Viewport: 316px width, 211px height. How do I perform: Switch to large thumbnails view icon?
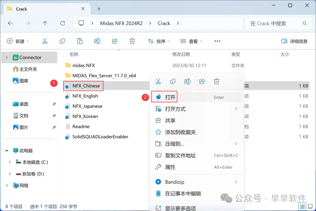click(x=310, y=207)
